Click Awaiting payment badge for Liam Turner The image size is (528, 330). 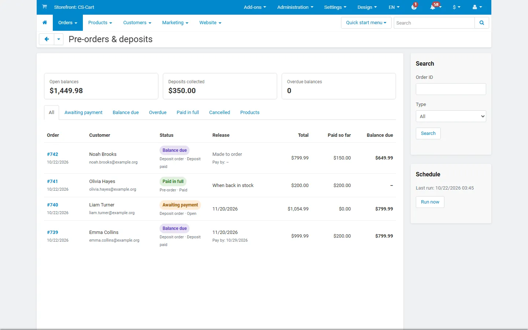point(180,205)
